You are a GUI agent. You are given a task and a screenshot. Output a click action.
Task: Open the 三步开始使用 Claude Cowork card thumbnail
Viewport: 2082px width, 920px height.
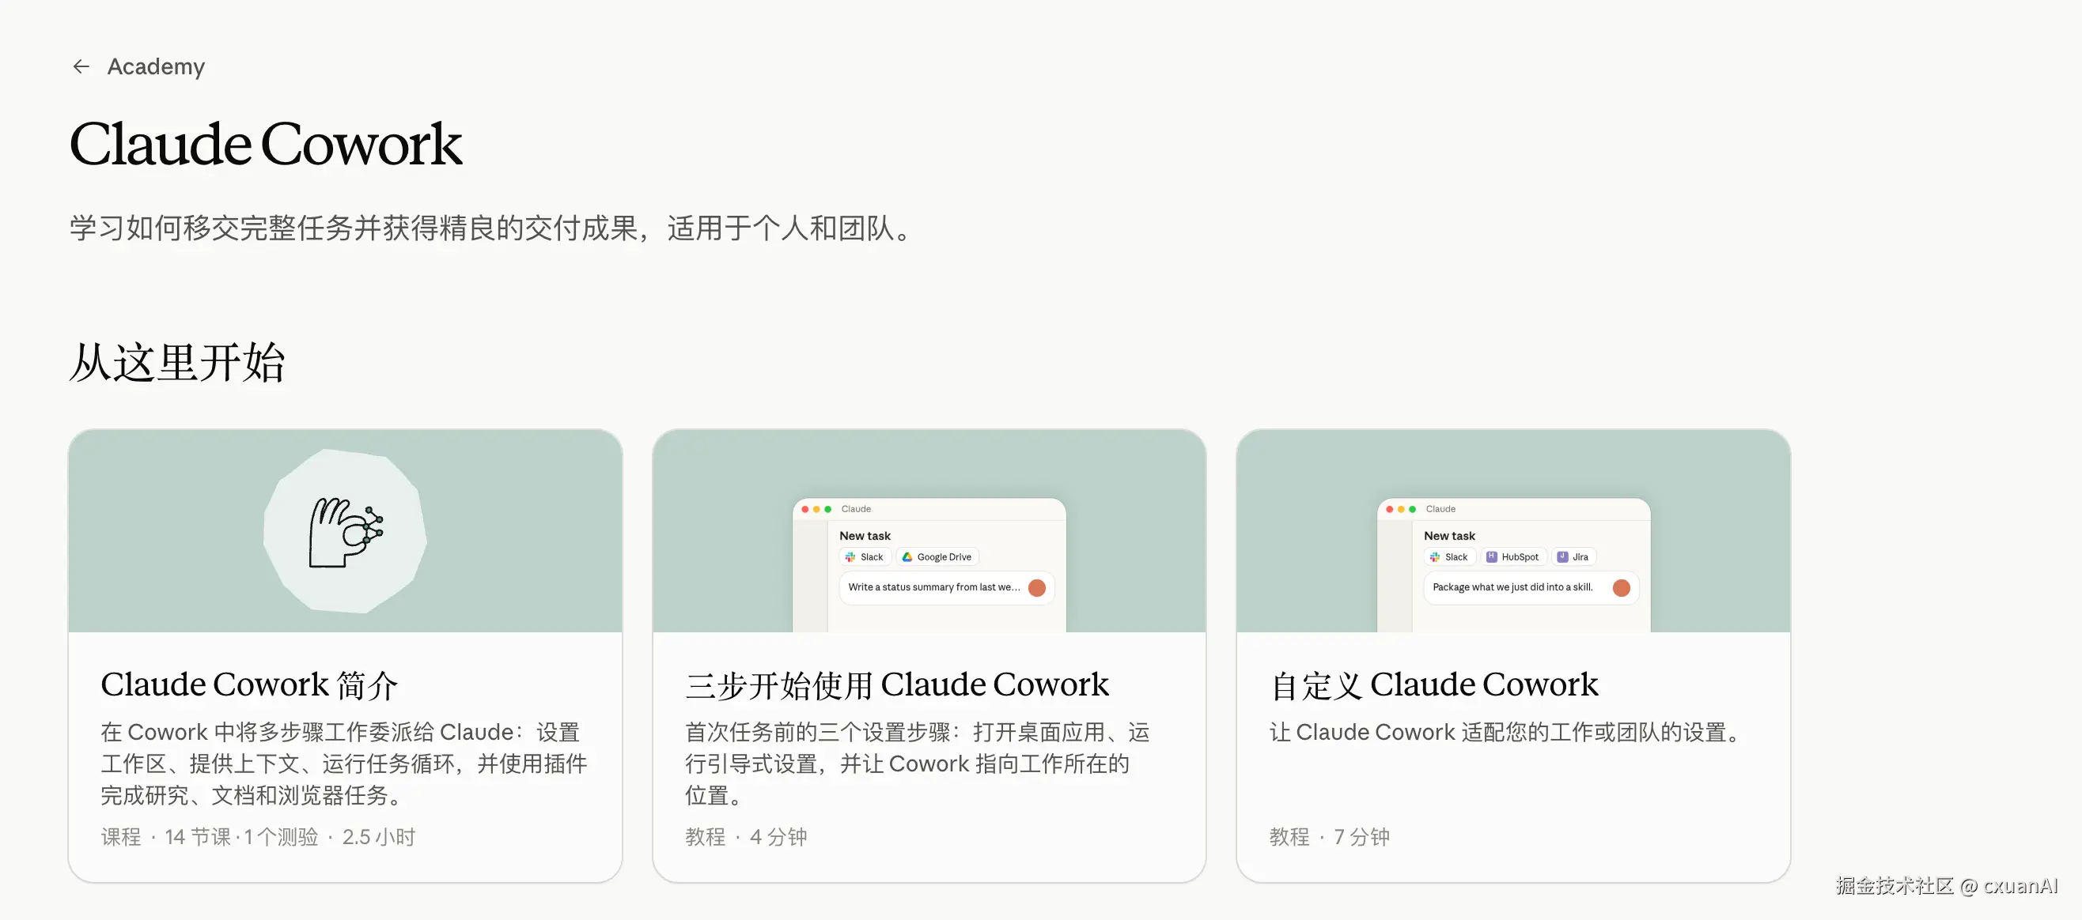point(929,530)
